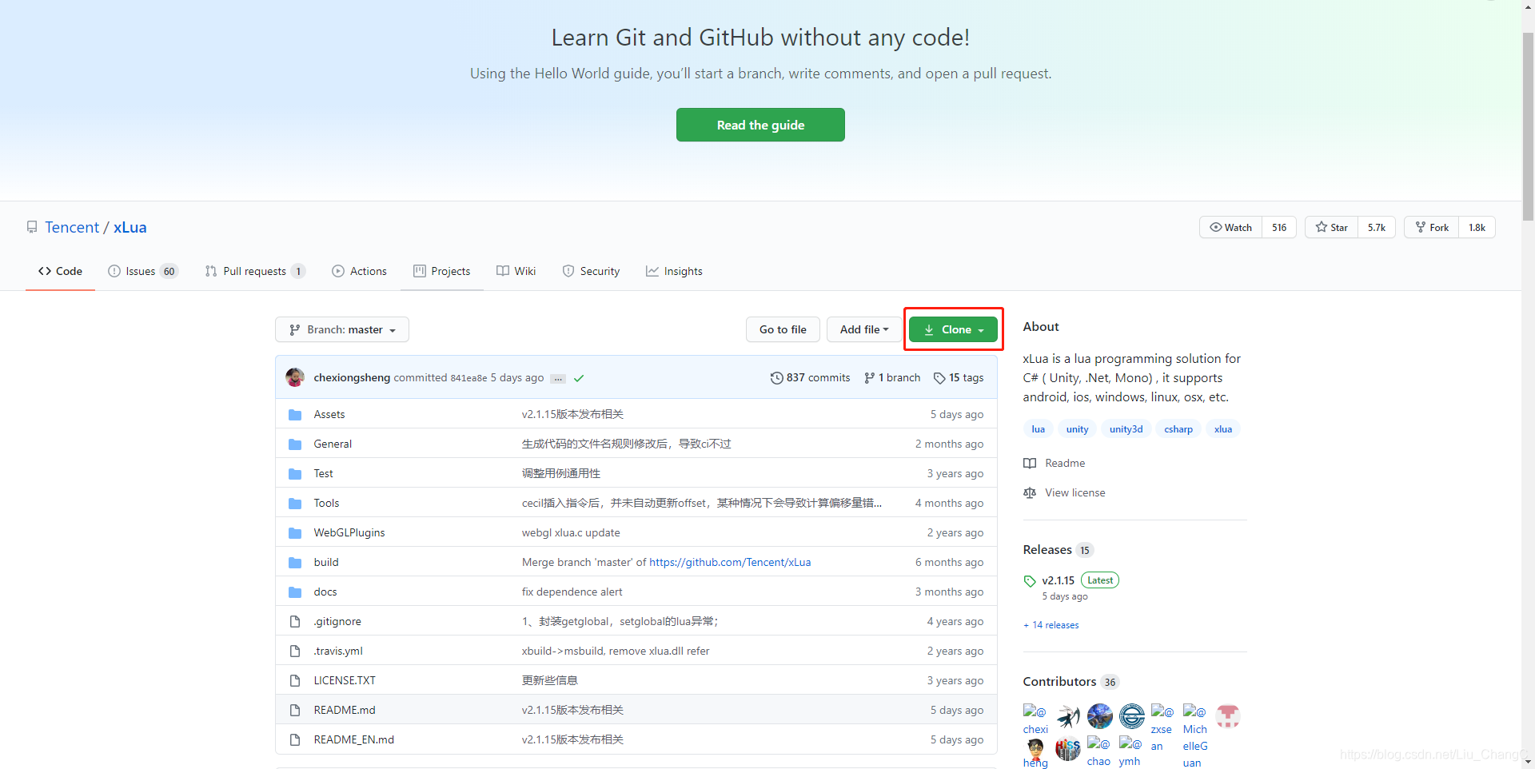This screenshot has height=769, width=1535.
Task: Open the Projects tab
Action: click(x=442, y=271)
